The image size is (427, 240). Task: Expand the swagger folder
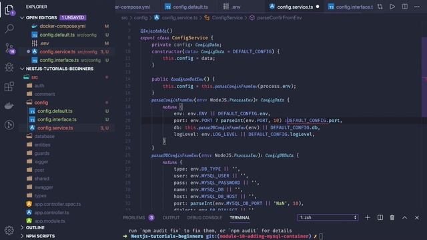pyautogui.click(x=43, y=187)
